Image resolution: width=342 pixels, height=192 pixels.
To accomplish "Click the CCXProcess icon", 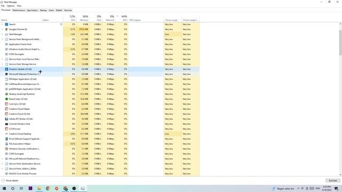I will click(x=6, y=129).
